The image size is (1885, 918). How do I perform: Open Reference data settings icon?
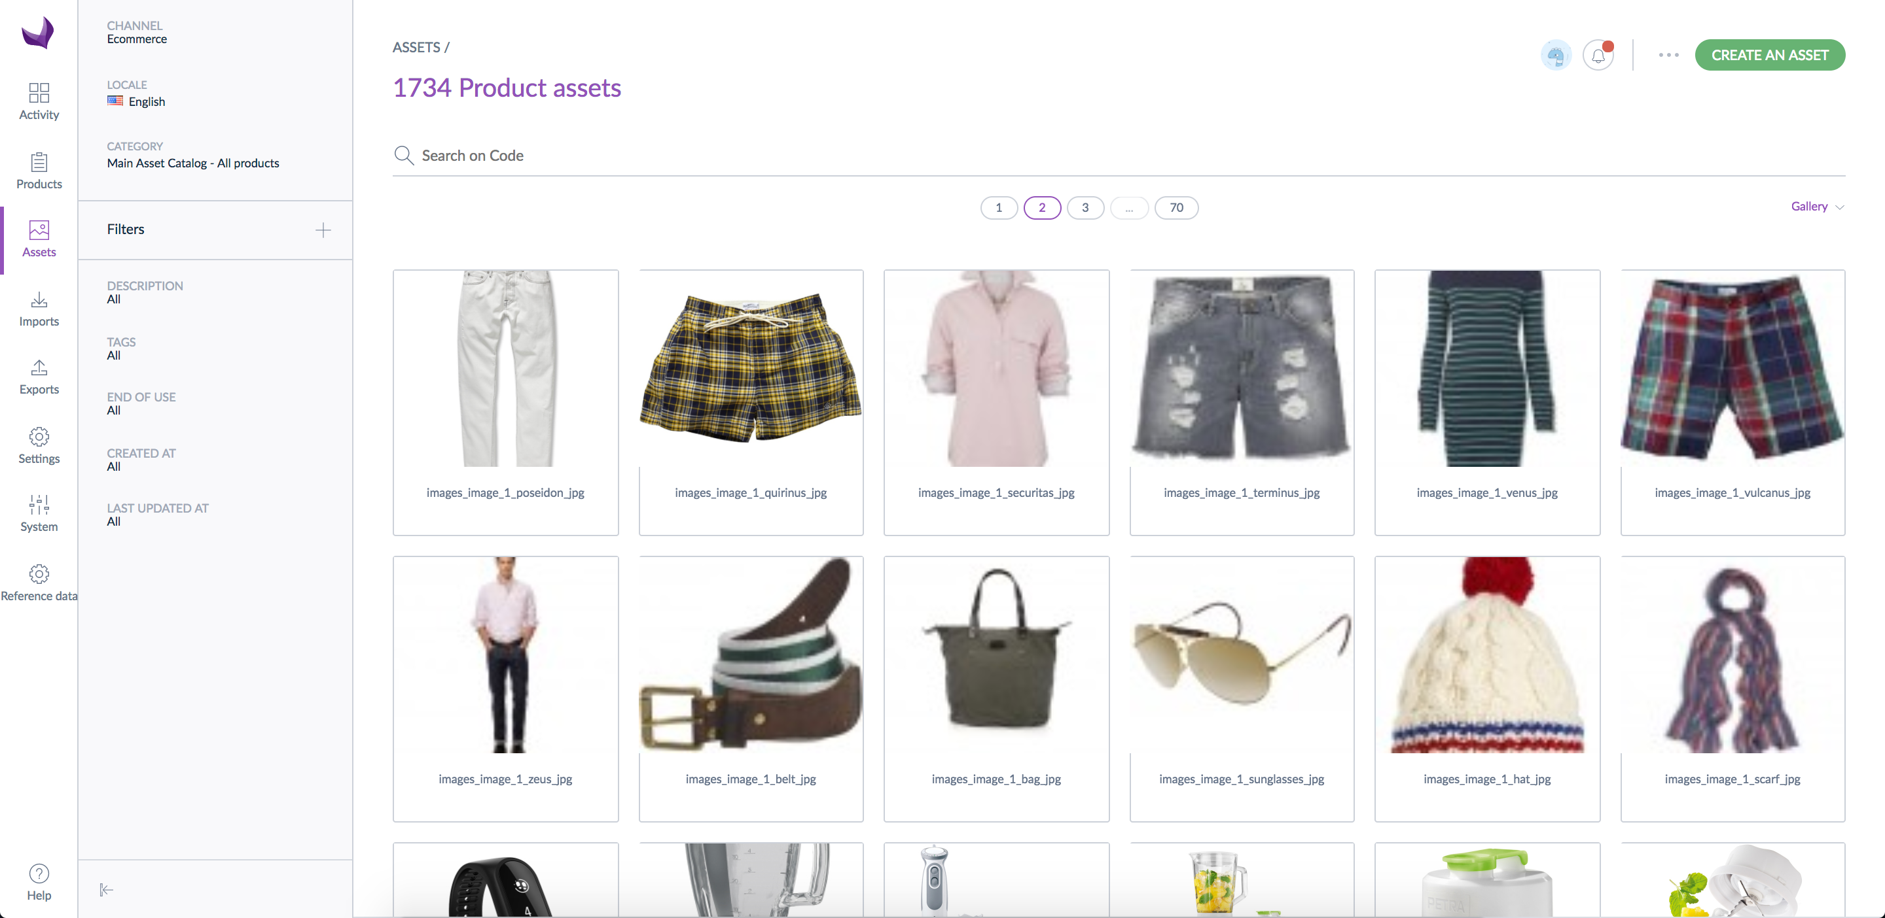38,575
